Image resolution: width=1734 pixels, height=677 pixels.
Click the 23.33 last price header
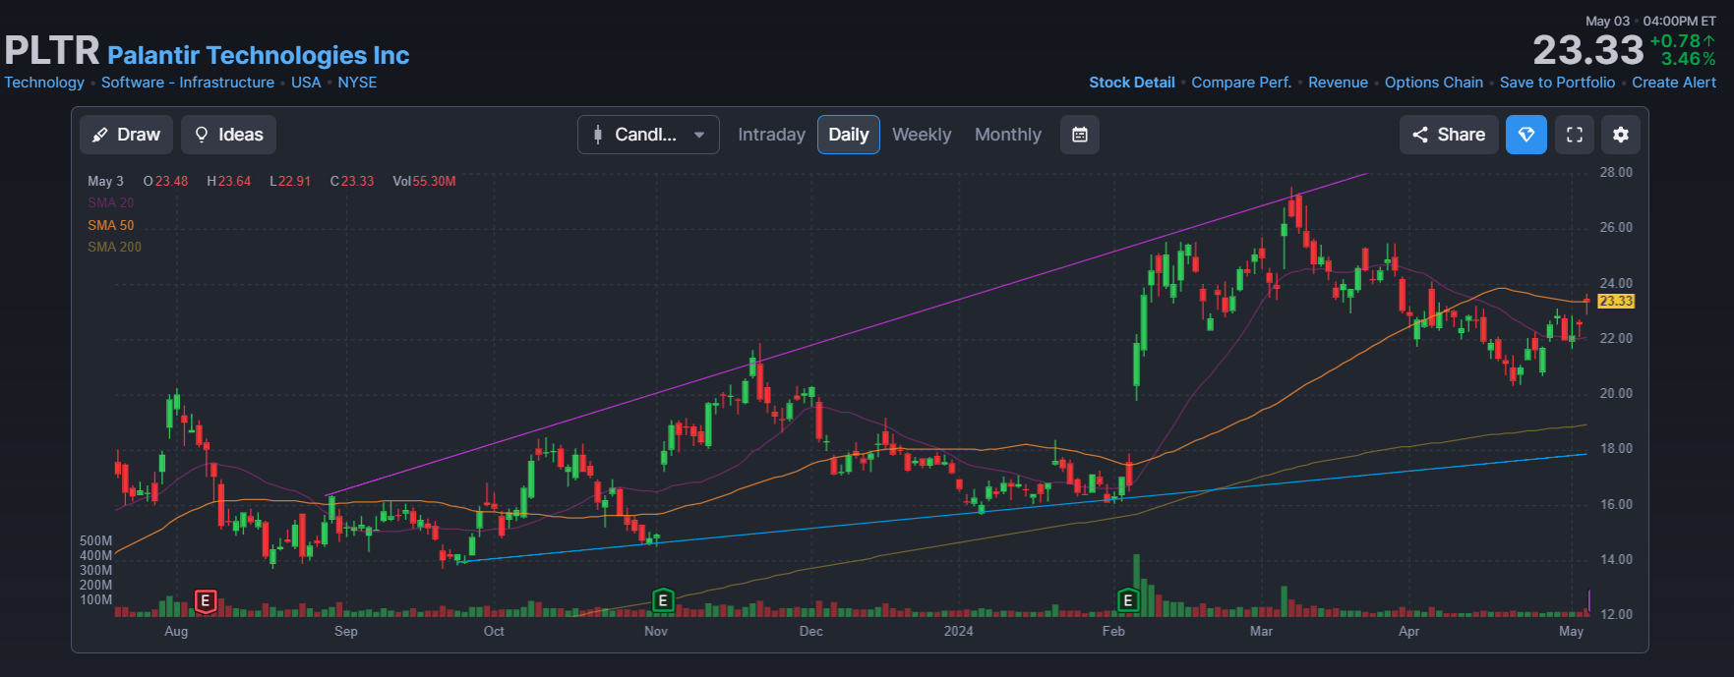click(x=1587, y=50)
